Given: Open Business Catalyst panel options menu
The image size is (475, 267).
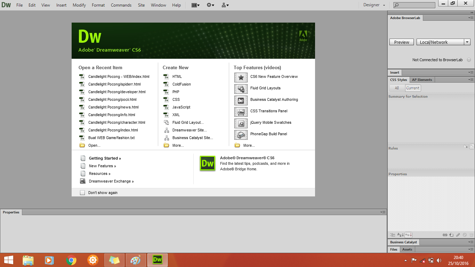Looking at the screenshot, I should tap(471, 242).
